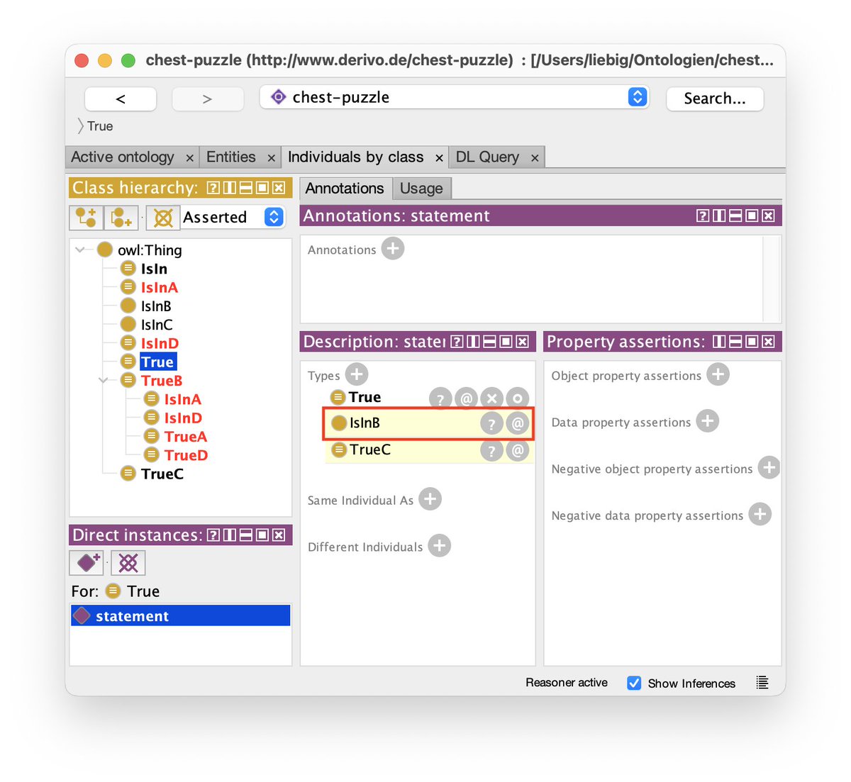
Task: Remove the True type with the x icon
Action: (491, 398)
